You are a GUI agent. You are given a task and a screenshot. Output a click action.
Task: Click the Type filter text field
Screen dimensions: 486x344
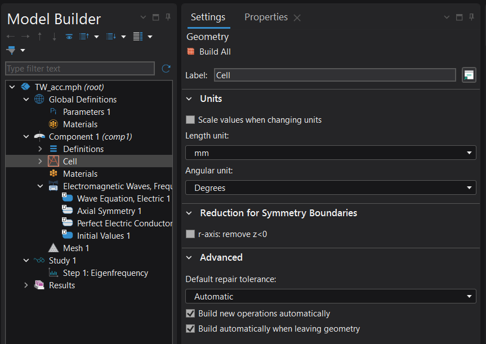79,69
